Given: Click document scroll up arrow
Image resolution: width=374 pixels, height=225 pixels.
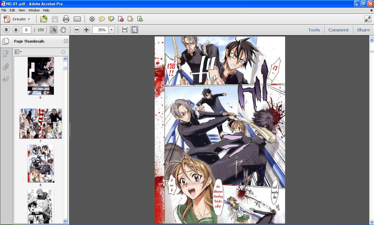Looking at the screenshot, I should pyautogui.click(x=372, y=40).
